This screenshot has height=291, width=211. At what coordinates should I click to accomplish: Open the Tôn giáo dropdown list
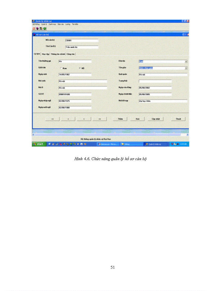pyautogui.click(x=186, y=68)
